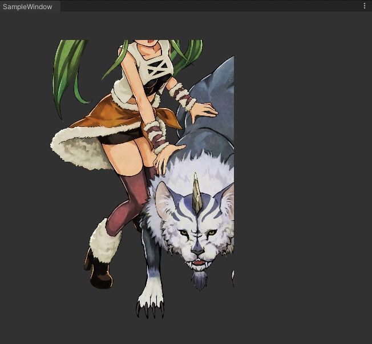372x344 pixels.
Task: Click the character artwork image
Action: (142, 179)
